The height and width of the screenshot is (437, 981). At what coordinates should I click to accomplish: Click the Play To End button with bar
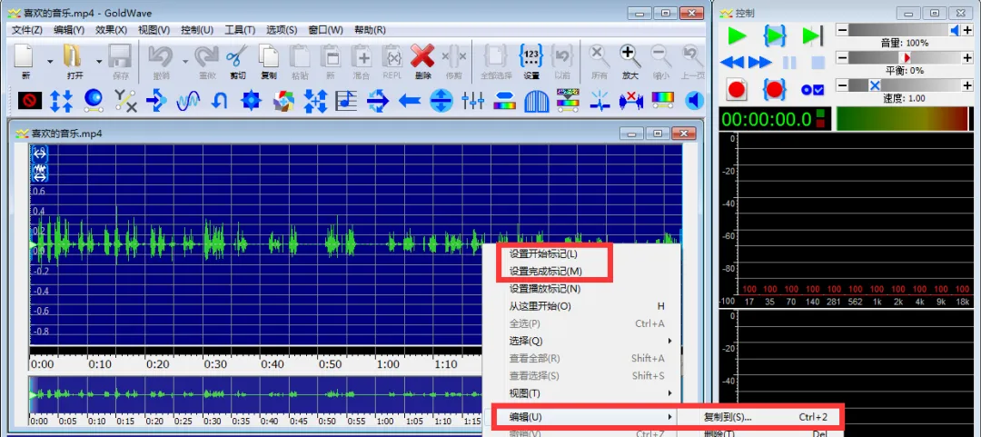812,36
